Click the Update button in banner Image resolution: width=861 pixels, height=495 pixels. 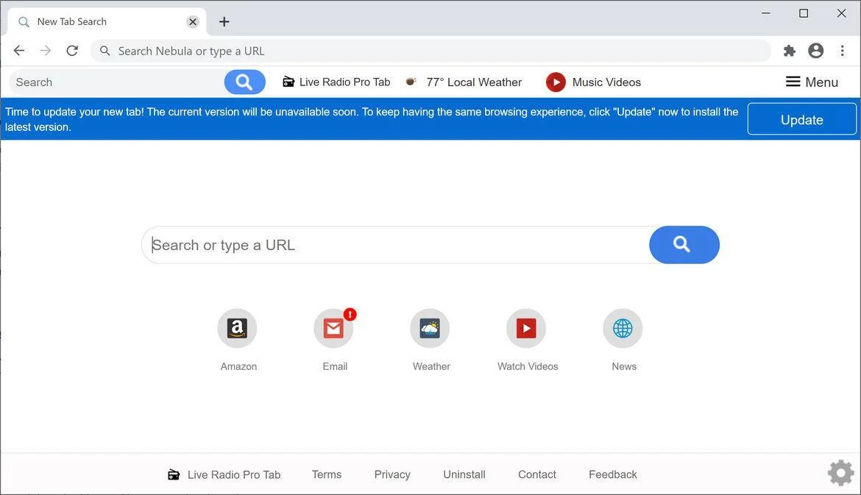pos(801,119)
